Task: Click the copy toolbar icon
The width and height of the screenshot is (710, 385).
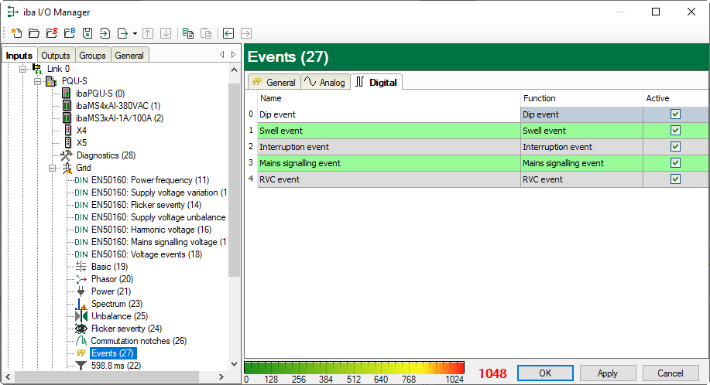Action: point(187,33)
